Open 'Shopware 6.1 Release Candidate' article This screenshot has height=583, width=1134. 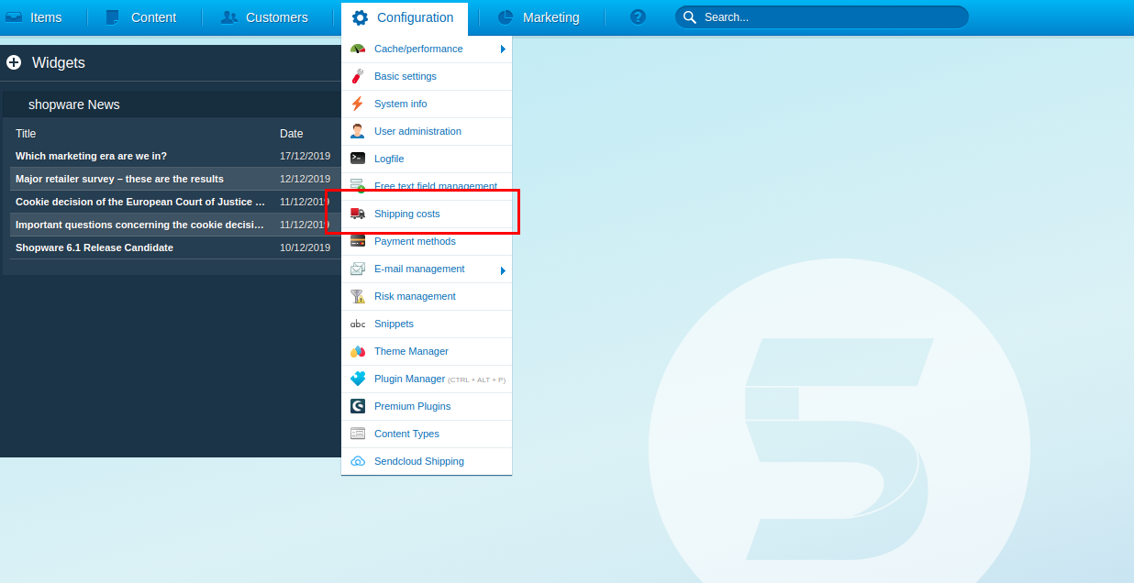point(94,247)
